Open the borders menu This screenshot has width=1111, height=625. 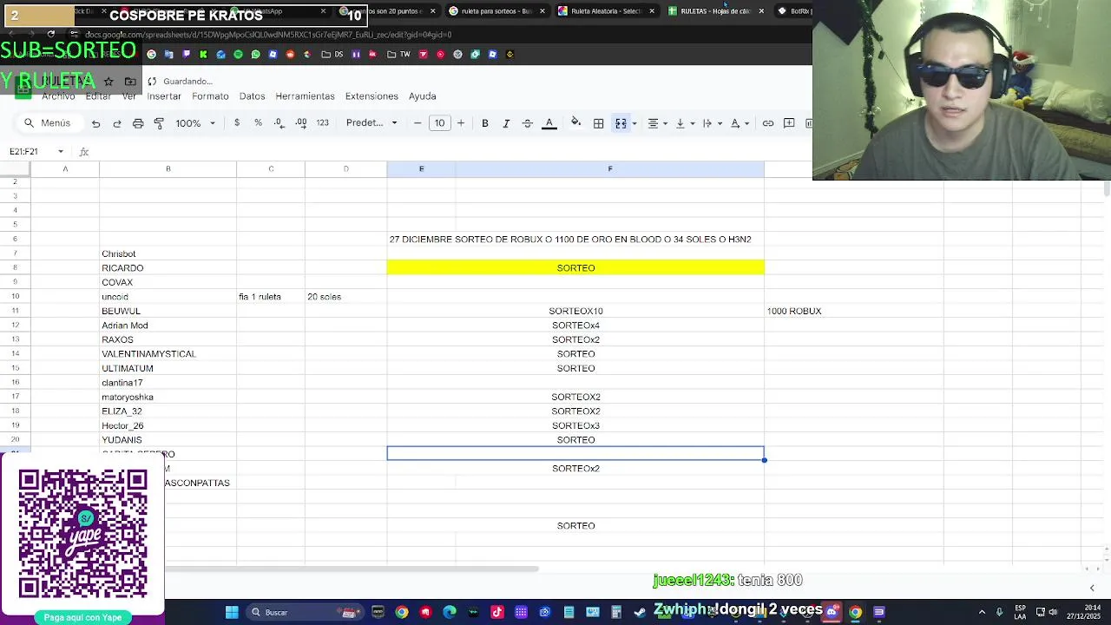pos(598,123)
